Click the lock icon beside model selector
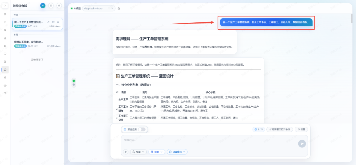 (x=119, y=8)
